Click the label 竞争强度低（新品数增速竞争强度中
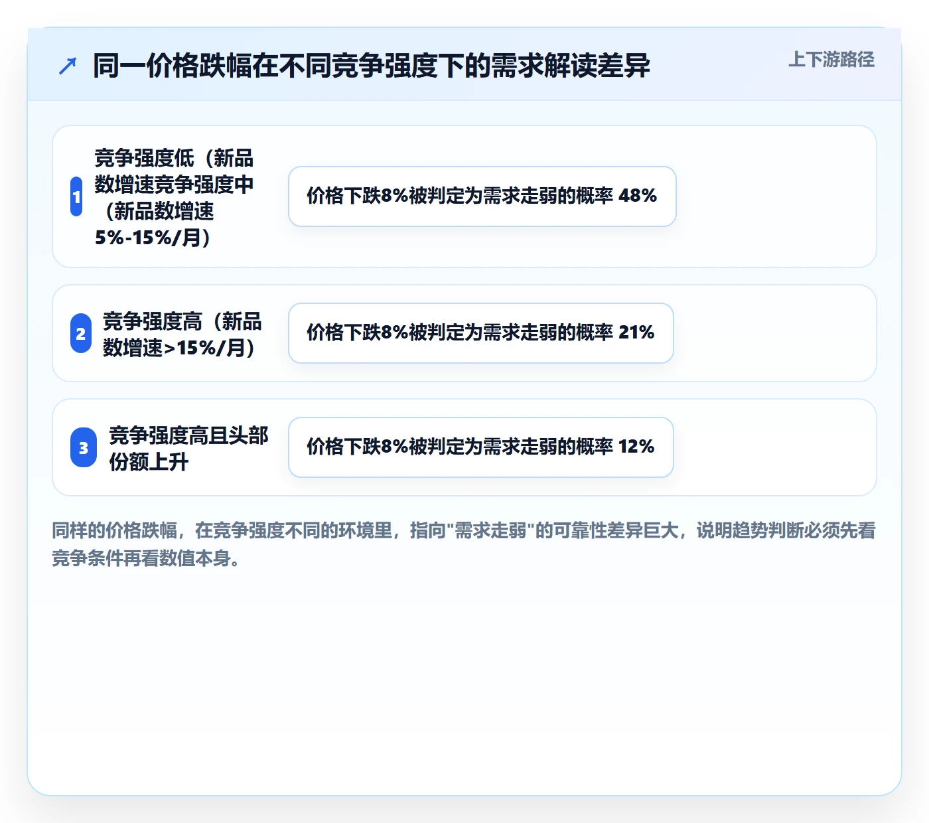Image resolution: width=929 pixels, height=823 pixels. tap(174, 197)
